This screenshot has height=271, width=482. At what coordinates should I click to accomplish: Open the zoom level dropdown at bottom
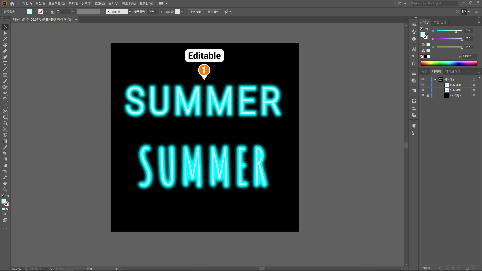[26, 269]
